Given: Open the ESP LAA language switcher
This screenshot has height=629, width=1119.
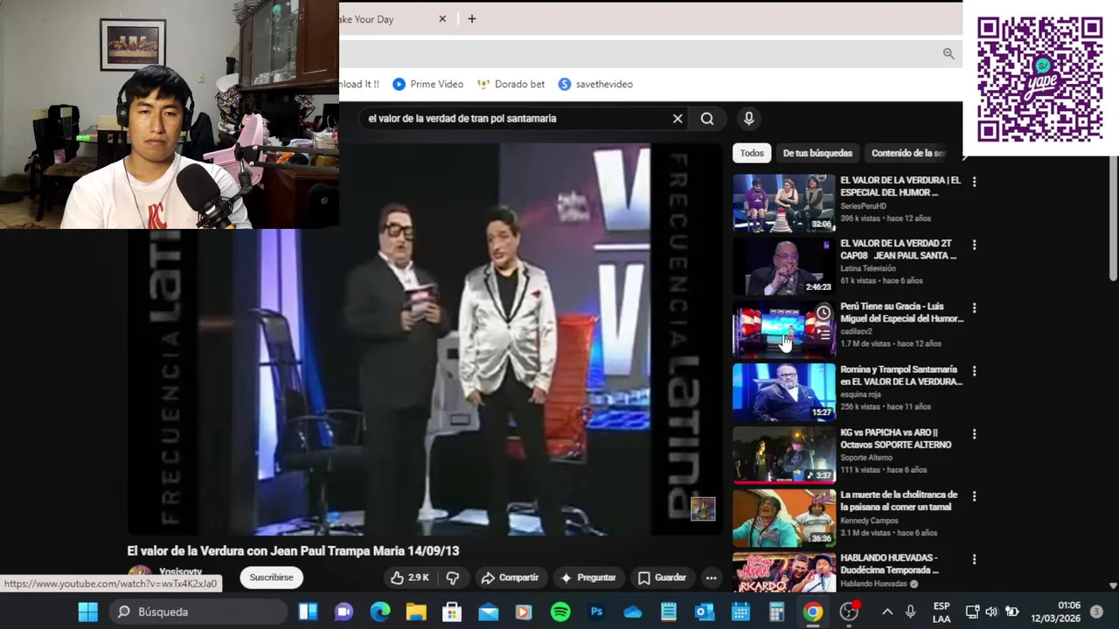Looking at the screenshot, I should [942, 612].
